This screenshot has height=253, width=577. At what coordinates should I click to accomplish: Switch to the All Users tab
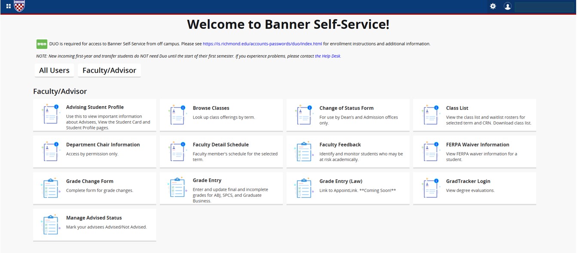coord(54,70)
